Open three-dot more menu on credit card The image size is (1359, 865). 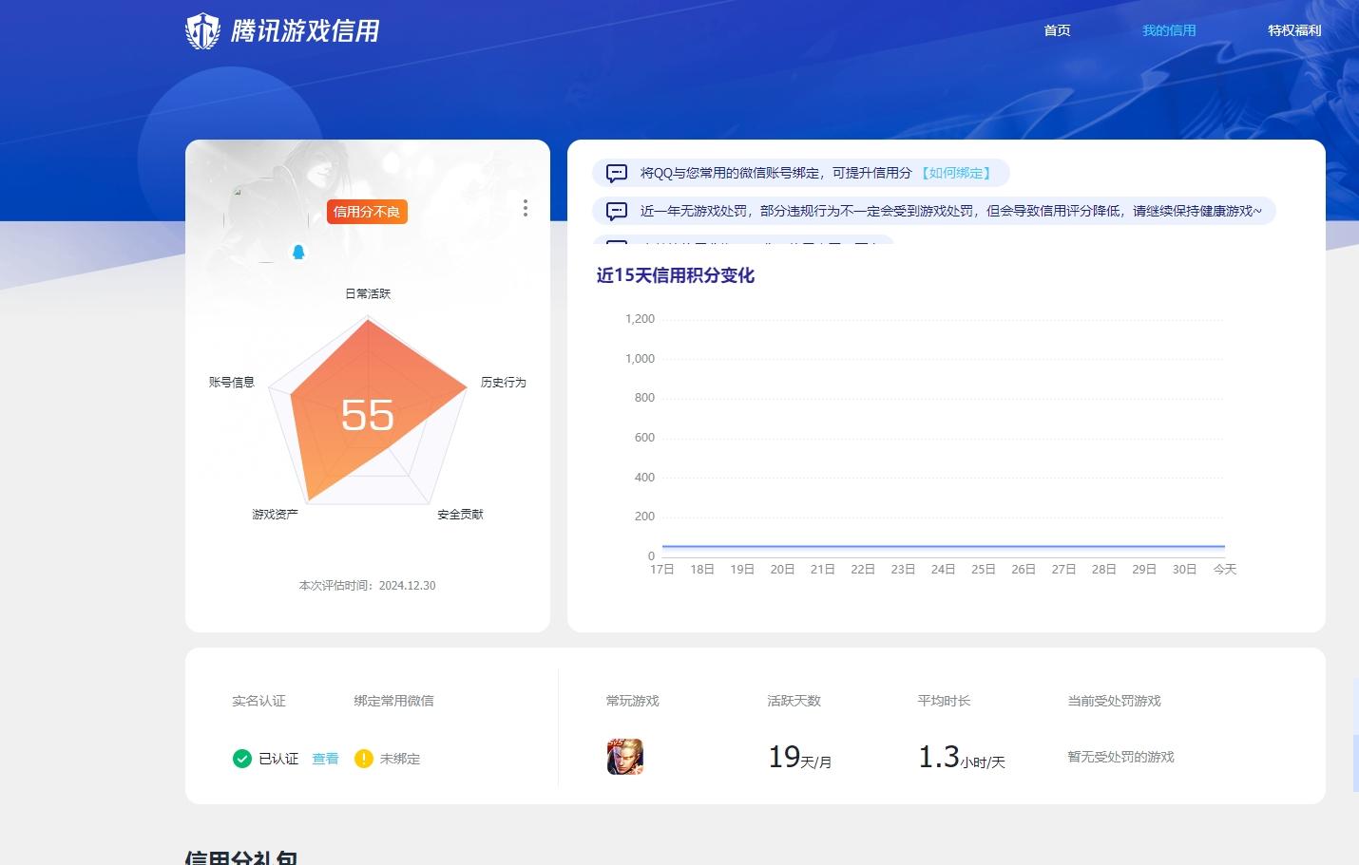tap(526, 208)
